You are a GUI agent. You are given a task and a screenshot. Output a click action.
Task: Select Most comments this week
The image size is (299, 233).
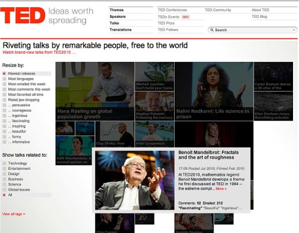27,89
